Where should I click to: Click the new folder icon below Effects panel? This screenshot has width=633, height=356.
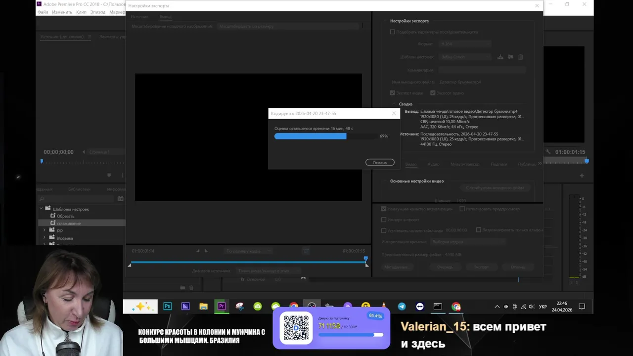[x=182, y=287]
